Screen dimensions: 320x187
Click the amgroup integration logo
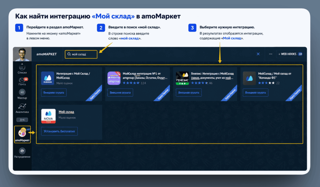114,78
